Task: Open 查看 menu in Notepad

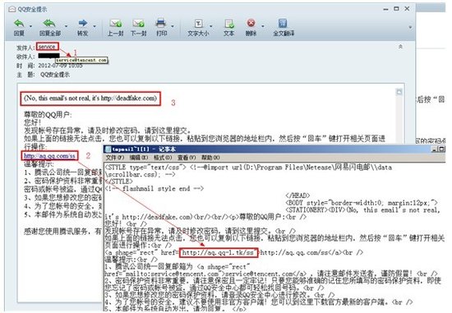Action: (187, 158)
